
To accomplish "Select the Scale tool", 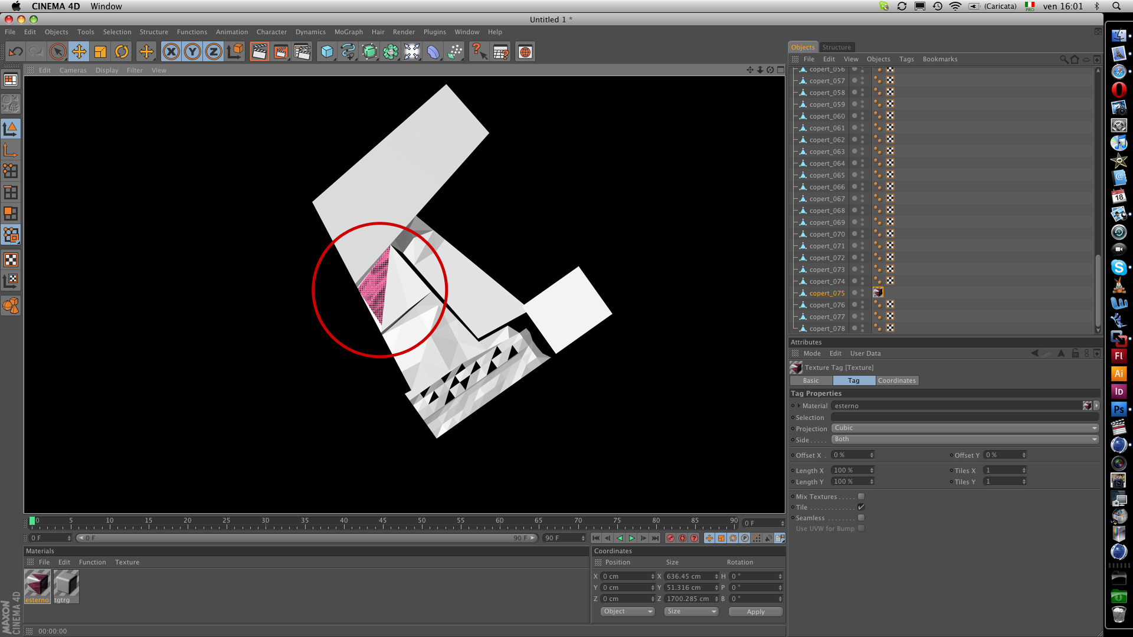I will point(100,52).
